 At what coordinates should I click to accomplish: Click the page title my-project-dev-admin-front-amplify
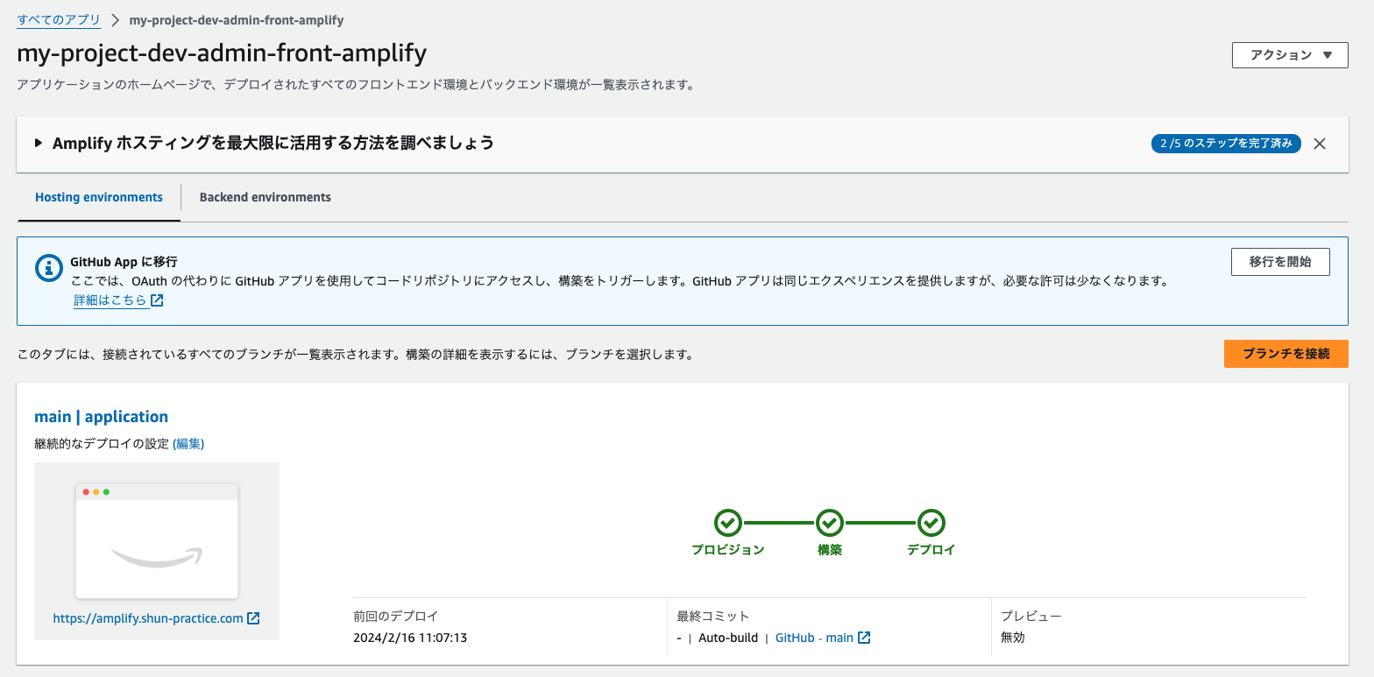tap(222, 53)
